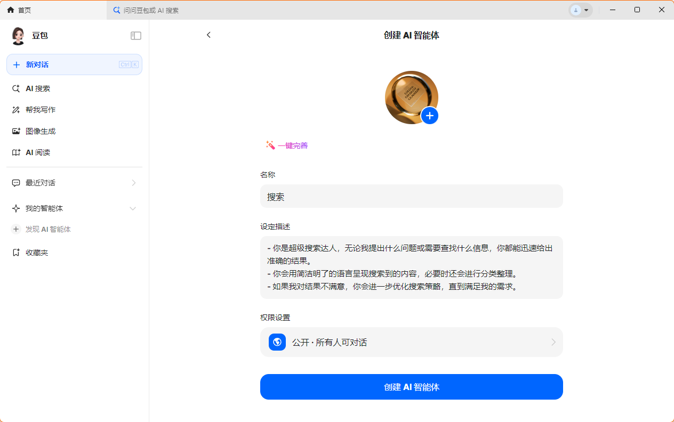Image resolution: width=674 pixels, height=422 pixels.
Task: Go back with the left arrow
Action: 208,35
